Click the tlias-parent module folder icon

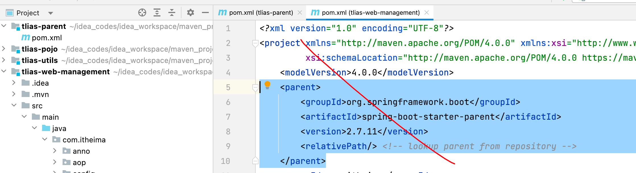15,26
